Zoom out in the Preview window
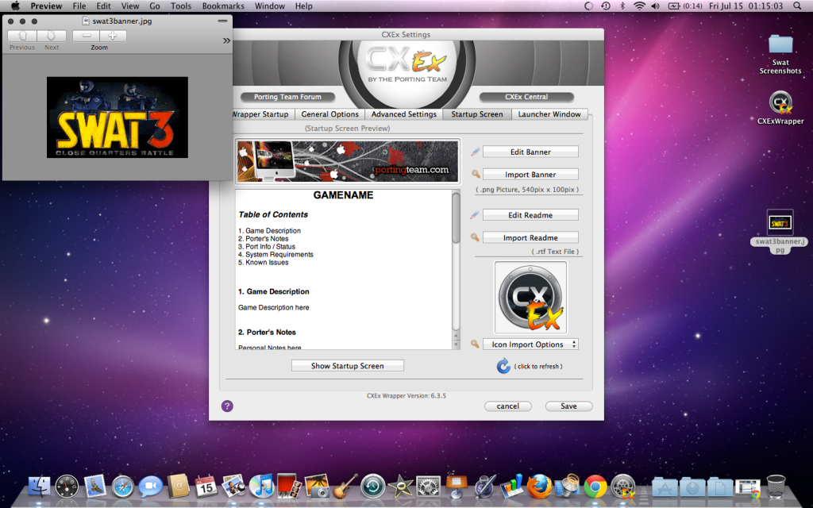813x508 pixels. pos(87,35)
